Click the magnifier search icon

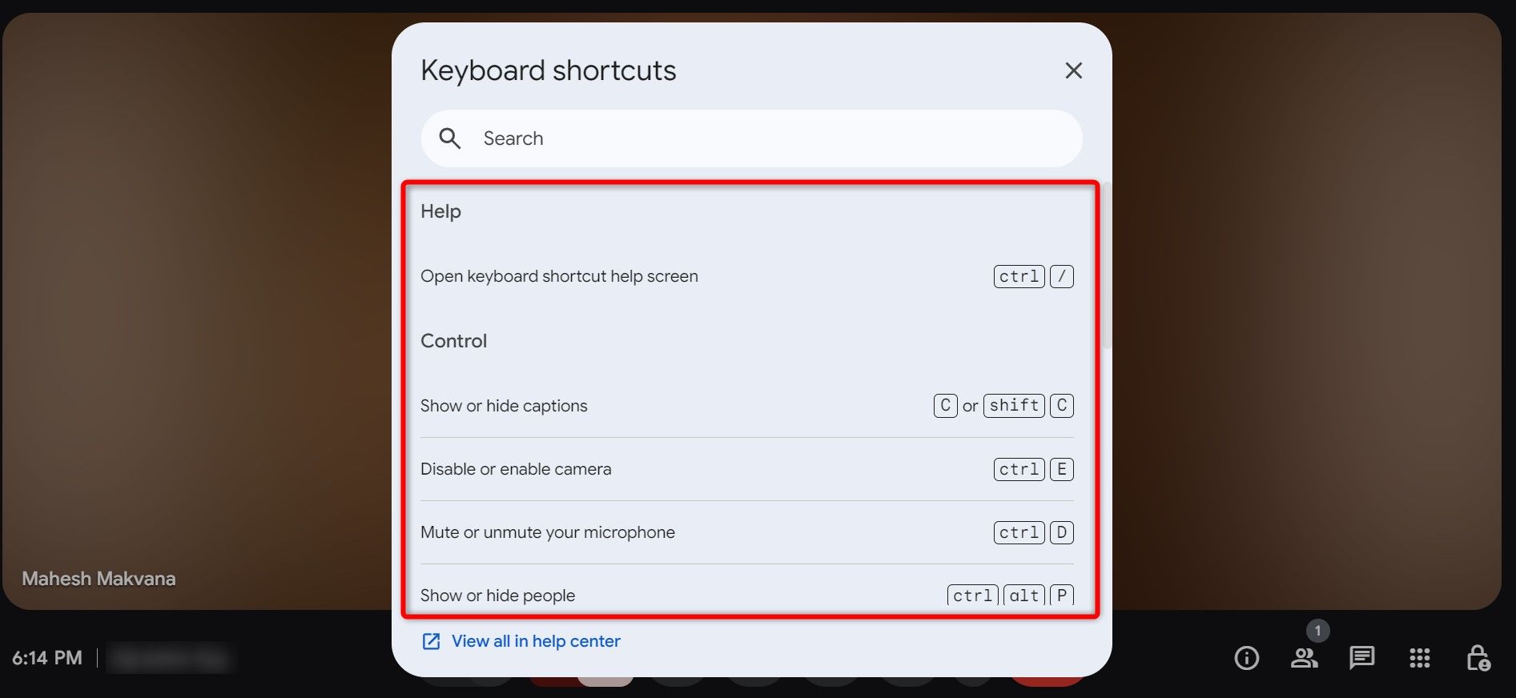tap(450, 138)
